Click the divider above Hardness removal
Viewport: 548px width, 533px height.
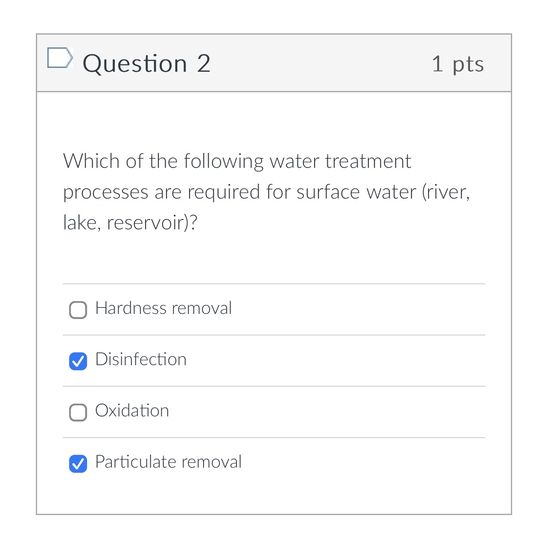(273, 283)
